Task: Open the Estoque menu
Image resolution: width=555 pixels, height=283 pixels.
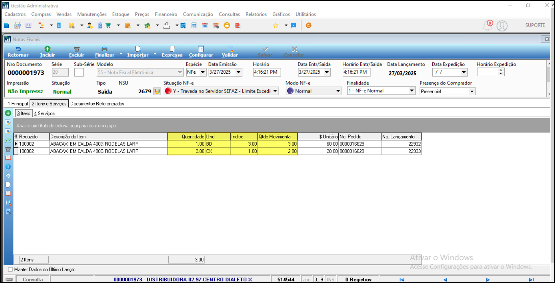Action: coord(121,14)
